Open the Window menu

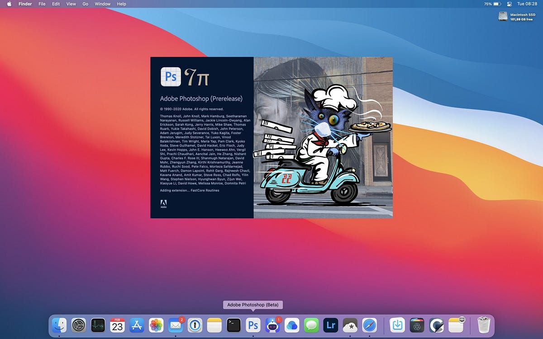pos(103,4)
